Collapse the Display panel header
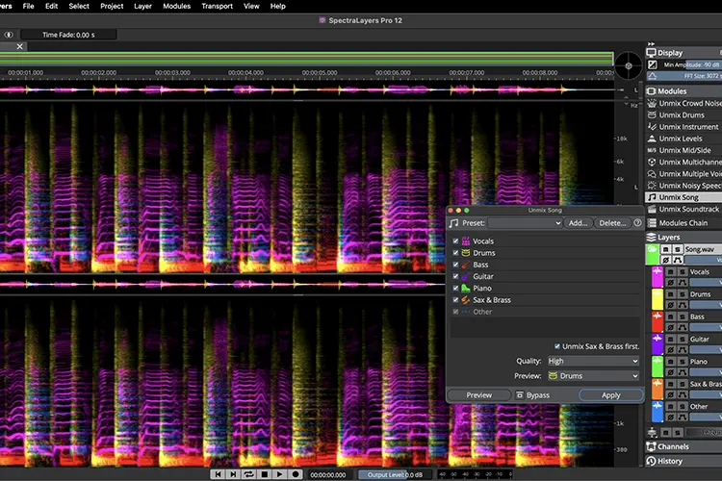 point(683,53)
